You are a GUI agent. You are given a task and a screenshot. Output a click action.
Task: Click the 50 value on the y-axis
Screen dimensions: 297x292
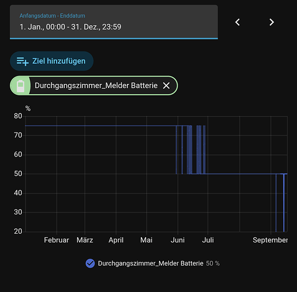point(18,173)
